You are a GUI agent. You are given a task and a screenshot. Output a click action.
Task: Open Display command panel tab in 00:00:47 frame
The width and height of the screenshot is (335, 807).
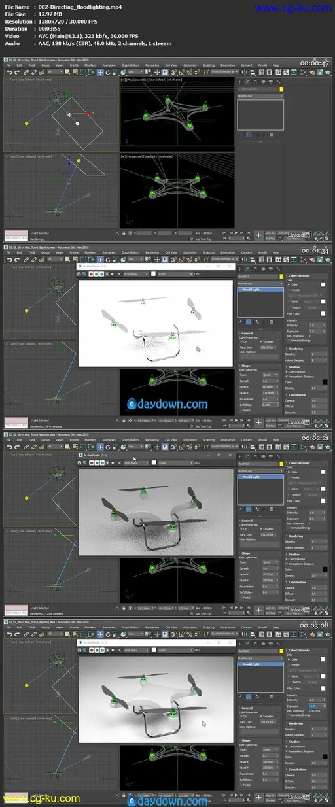pos(271,82)
